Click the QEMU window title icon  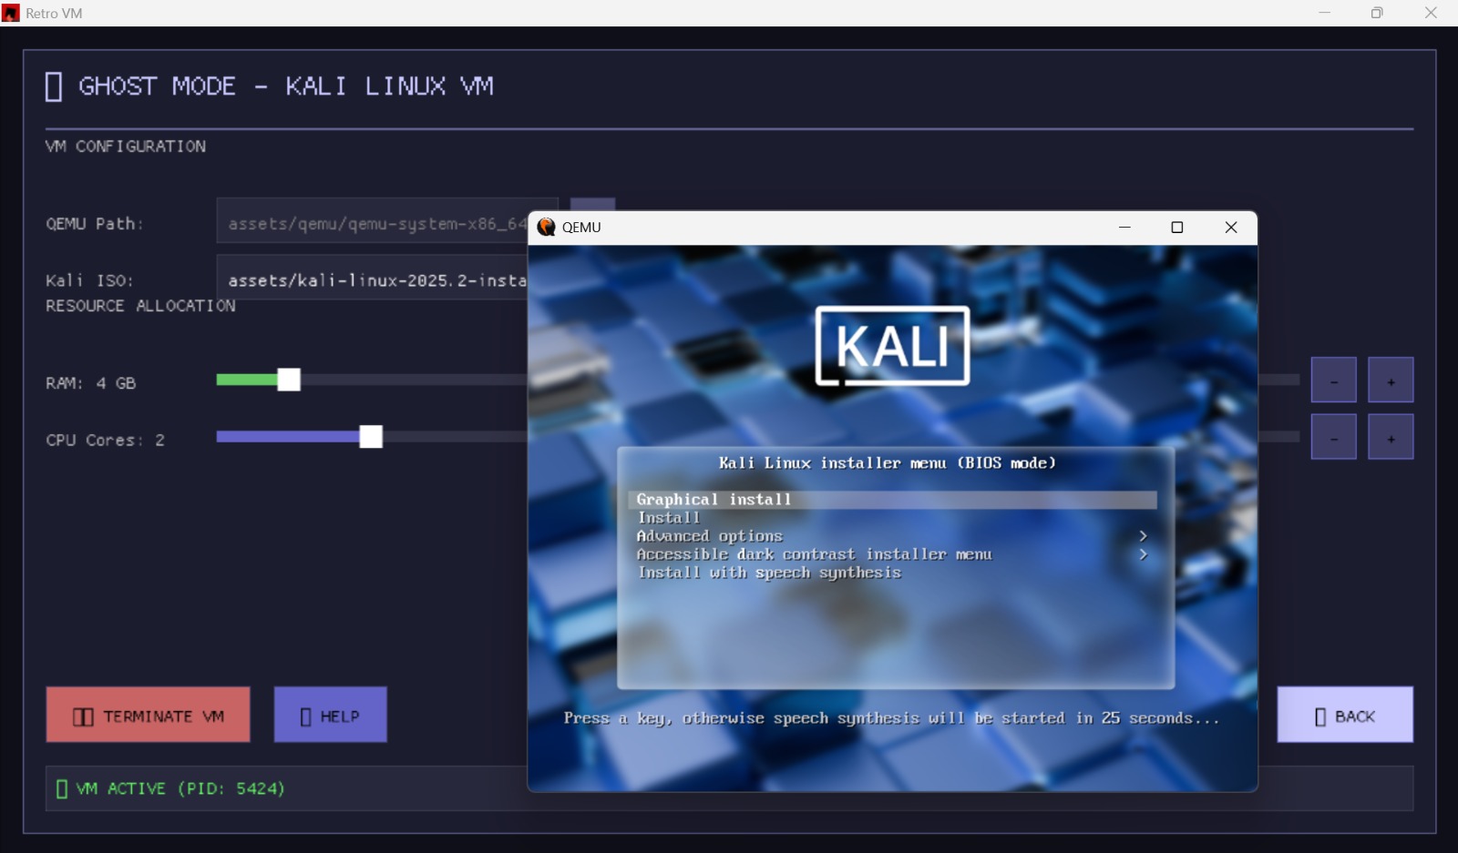[547, 228]
